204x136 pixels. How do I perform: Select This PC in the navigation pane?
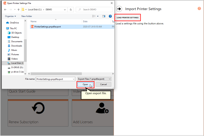pyautogui.click(x=12, y=28)
